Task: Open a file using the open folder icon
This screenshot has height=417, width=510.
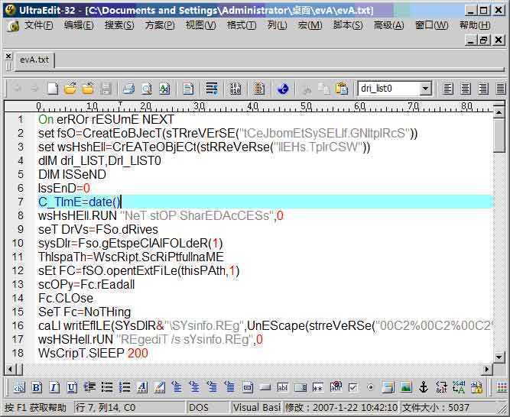Action: 70,89
